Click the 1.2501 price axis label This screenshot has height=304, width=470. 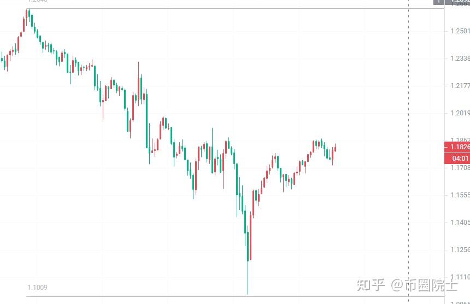(458, 31)
